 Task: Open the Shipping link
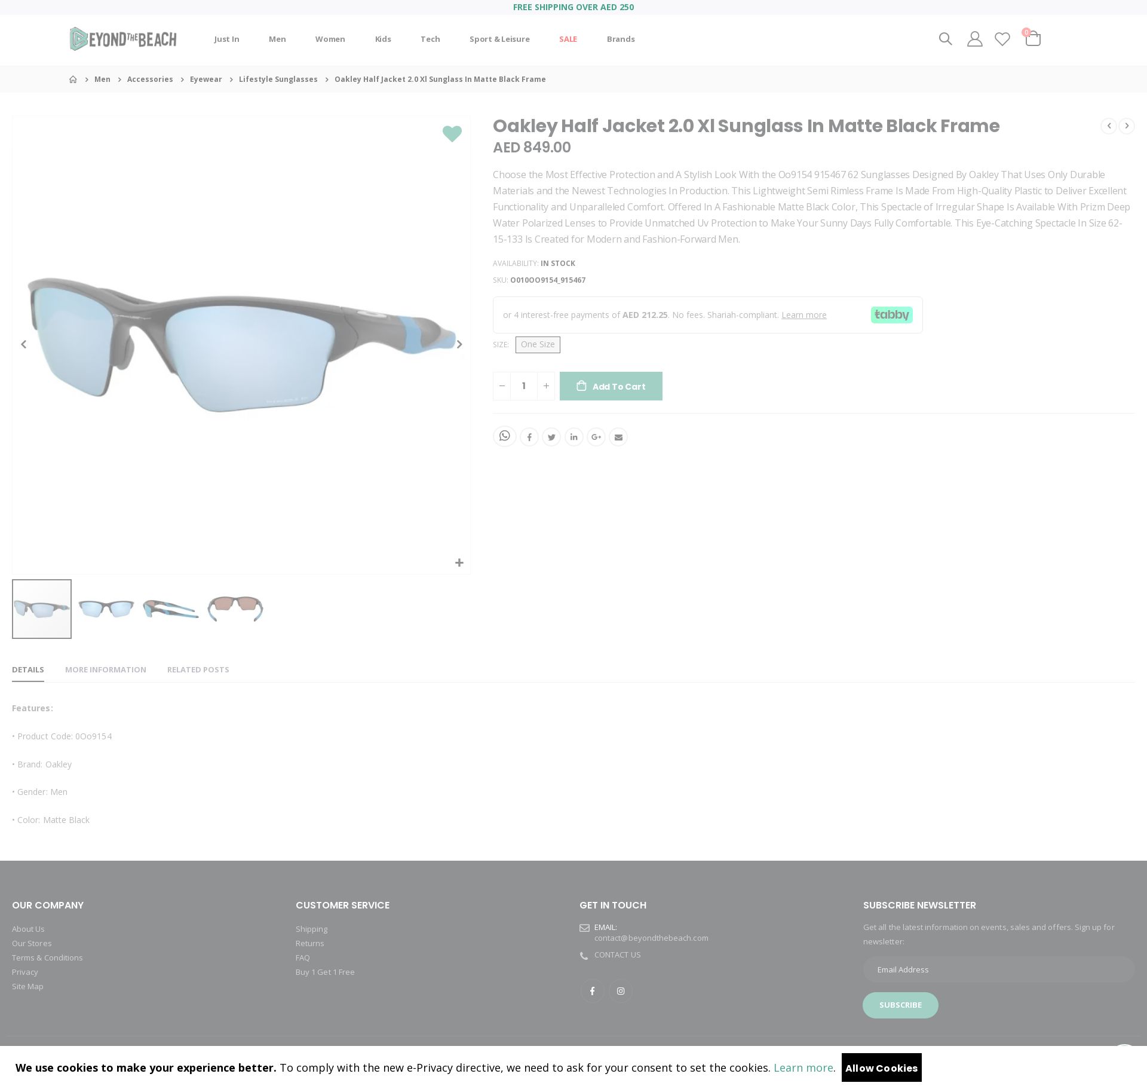312,929
